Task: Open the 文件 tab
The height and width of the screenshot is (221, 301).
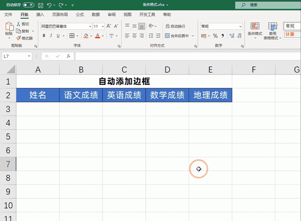Action: (x=8, y=15)
